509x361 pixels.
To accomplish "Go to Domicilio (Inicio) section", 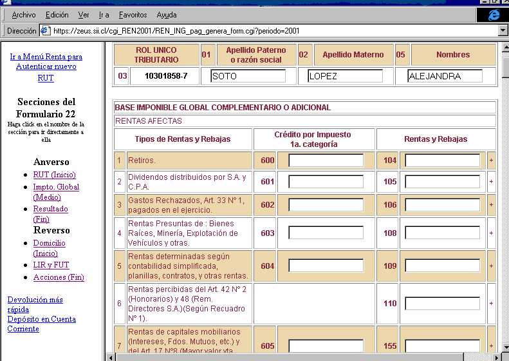I will 49,248.
